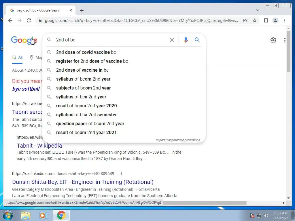Go back to the previous page

[x=10, y=20]
